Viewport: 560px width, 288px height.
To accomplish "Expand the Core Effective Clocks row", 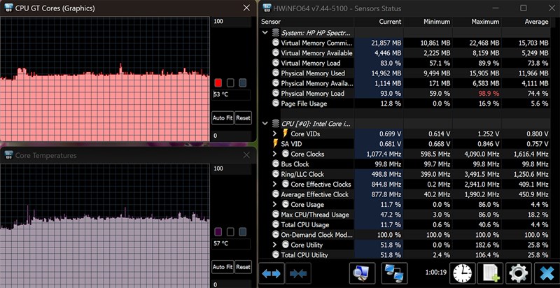I will coord(274,184).
